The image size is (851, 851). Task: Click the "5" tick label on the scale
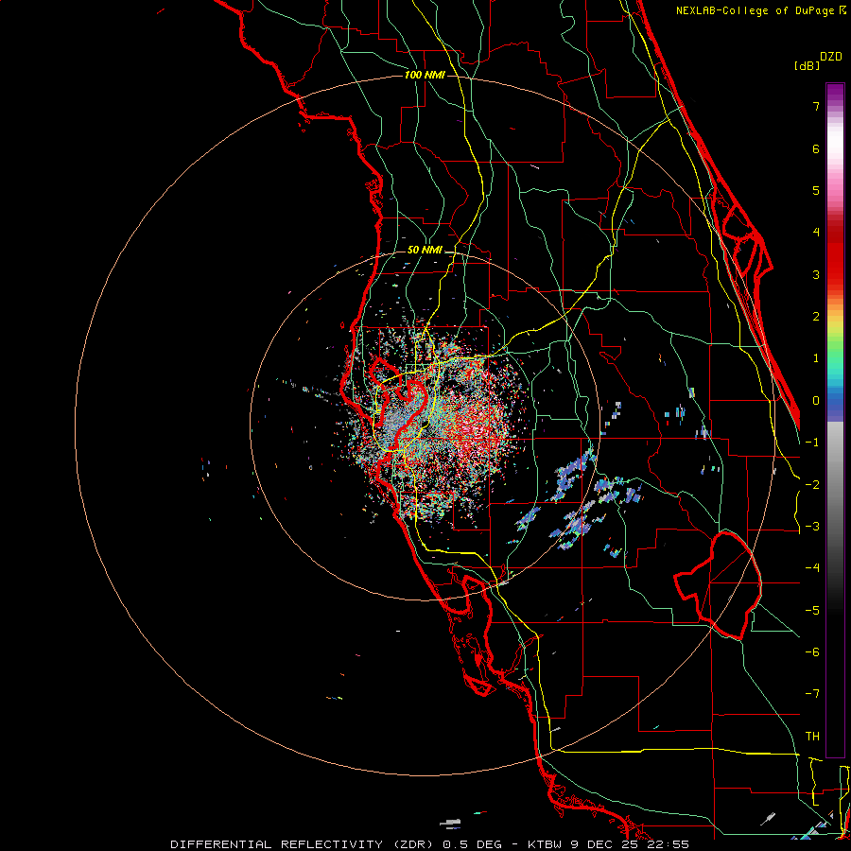point(816,190)
